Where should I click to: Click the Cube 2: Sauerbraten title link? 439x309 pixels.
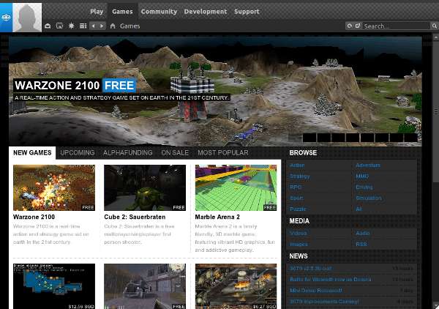135,217
